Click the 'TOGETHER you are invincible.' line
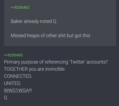The height and width of the screenshot is (106, 119). click(x=35, y=69)
